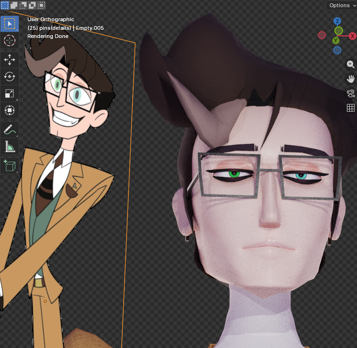357x348 pixels.
Task: Select the Annotate tool
Action: pos(9,129)
